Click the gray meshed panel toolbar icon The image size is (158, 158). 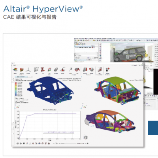coord(36,70)
